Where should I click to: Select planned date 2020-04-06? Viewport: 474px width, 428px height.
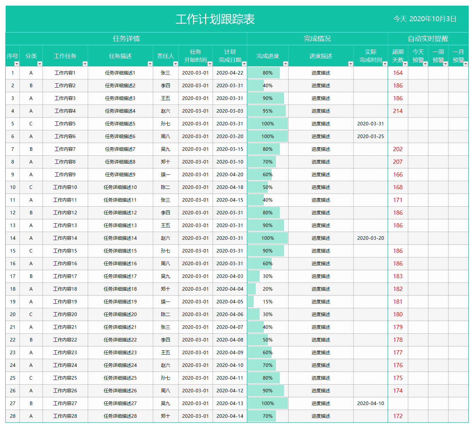(x=230, y=314)
